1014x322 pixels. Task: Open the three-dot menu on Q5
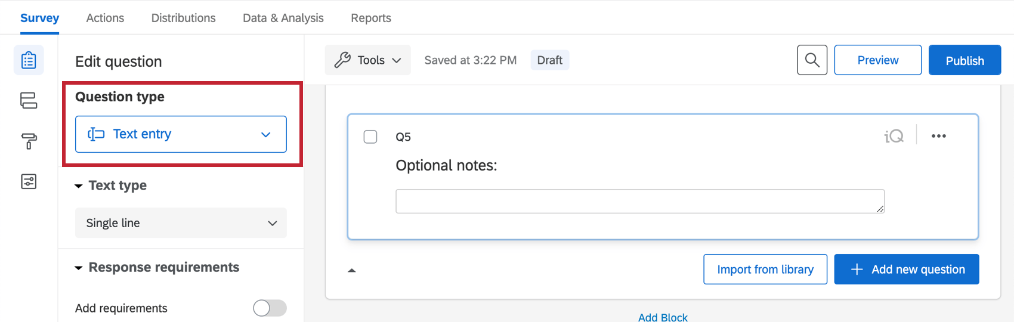tap(938, 137)
